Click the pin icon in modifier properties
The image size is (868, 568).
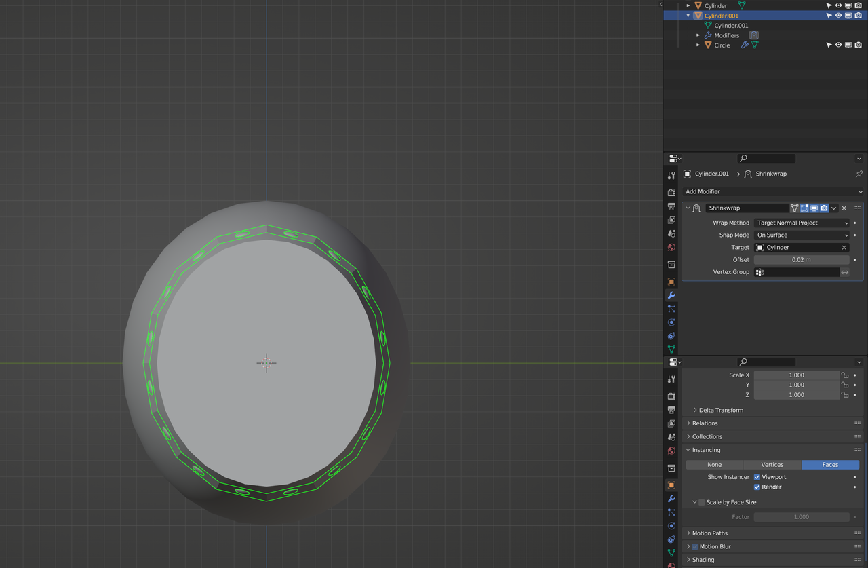pyautogui.click(x=859, y=174)
